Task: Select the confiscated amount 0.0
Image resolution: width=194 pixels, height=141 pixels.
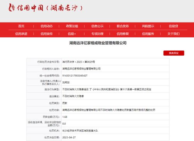Action: [64, 124]
